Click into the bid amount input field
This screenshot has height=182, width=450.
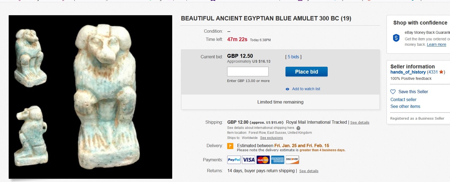click(248, 72)
